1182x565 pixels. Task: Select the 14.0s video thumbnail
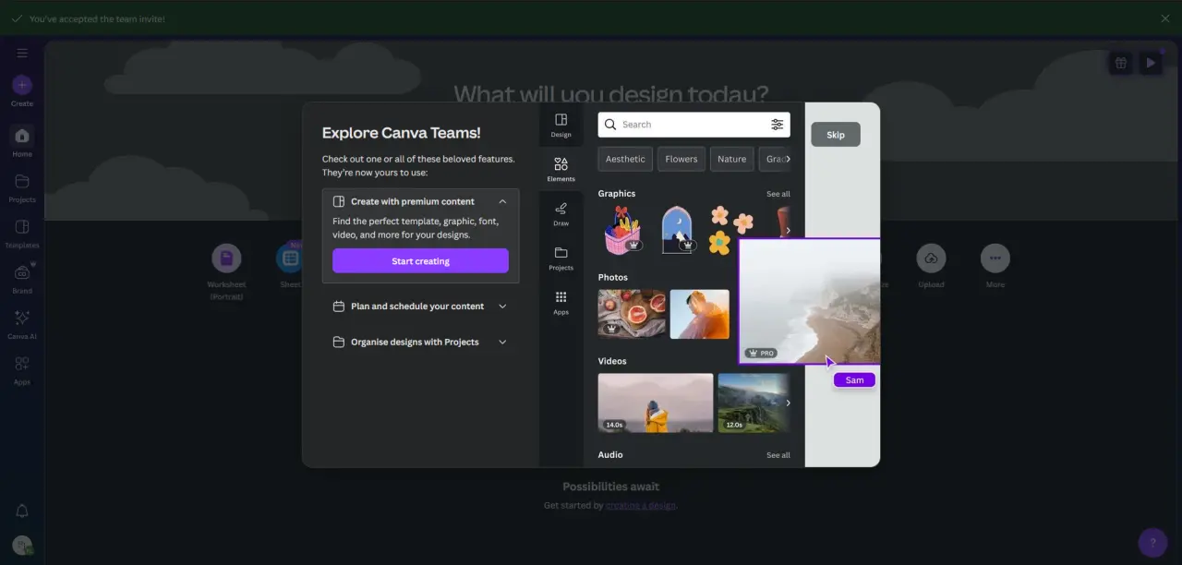656,403
